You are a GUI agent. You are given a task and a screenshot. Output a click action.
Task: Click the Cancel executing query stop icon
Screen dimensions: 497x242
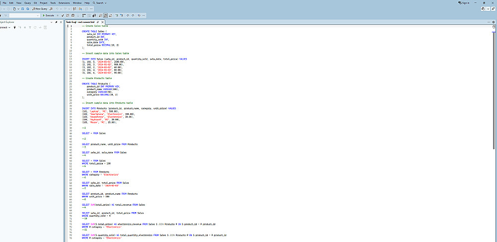pyautogui.click(x=57, y=15)
